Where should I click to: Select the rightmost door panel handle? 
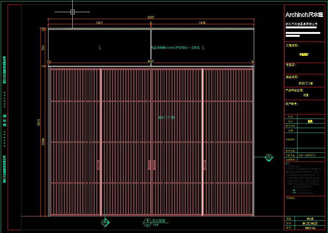(204, 165)
